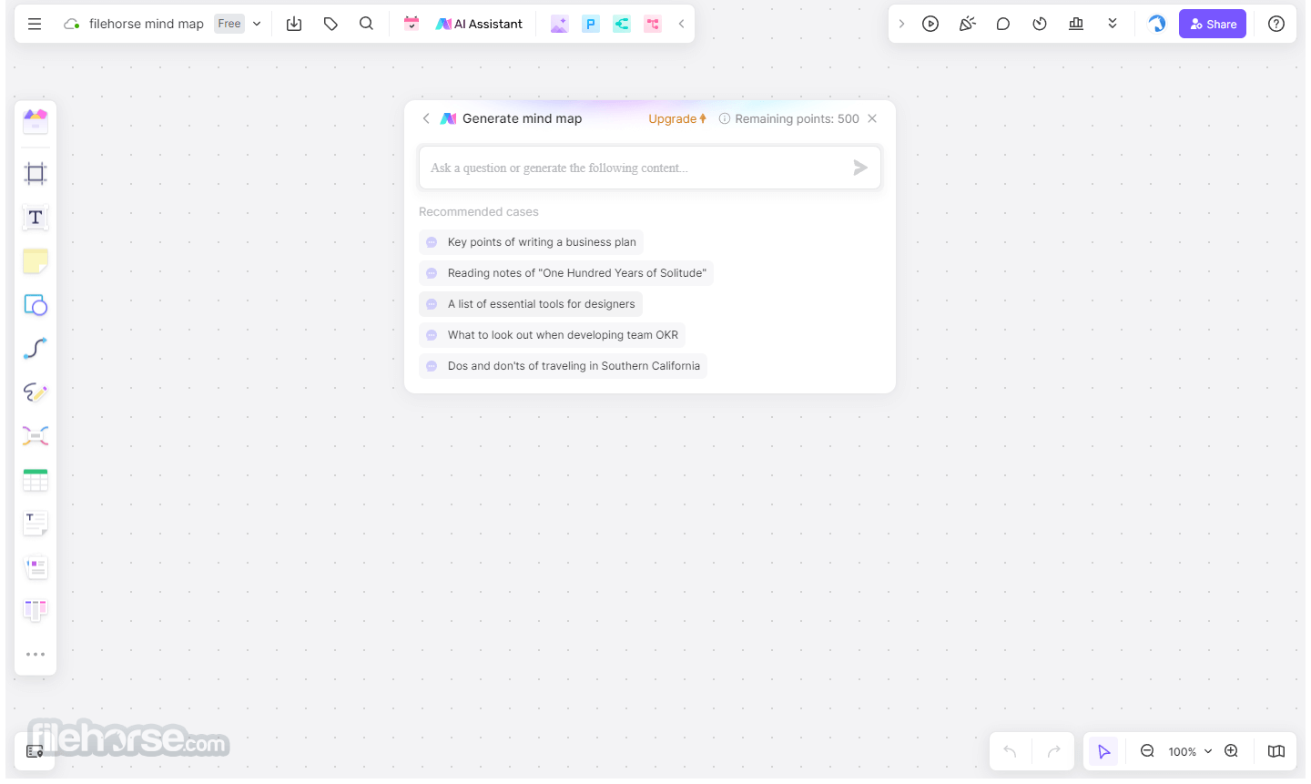Open the AI Assistant
The height and width of the screenshot is (784, 1311).
click(480, 24)
